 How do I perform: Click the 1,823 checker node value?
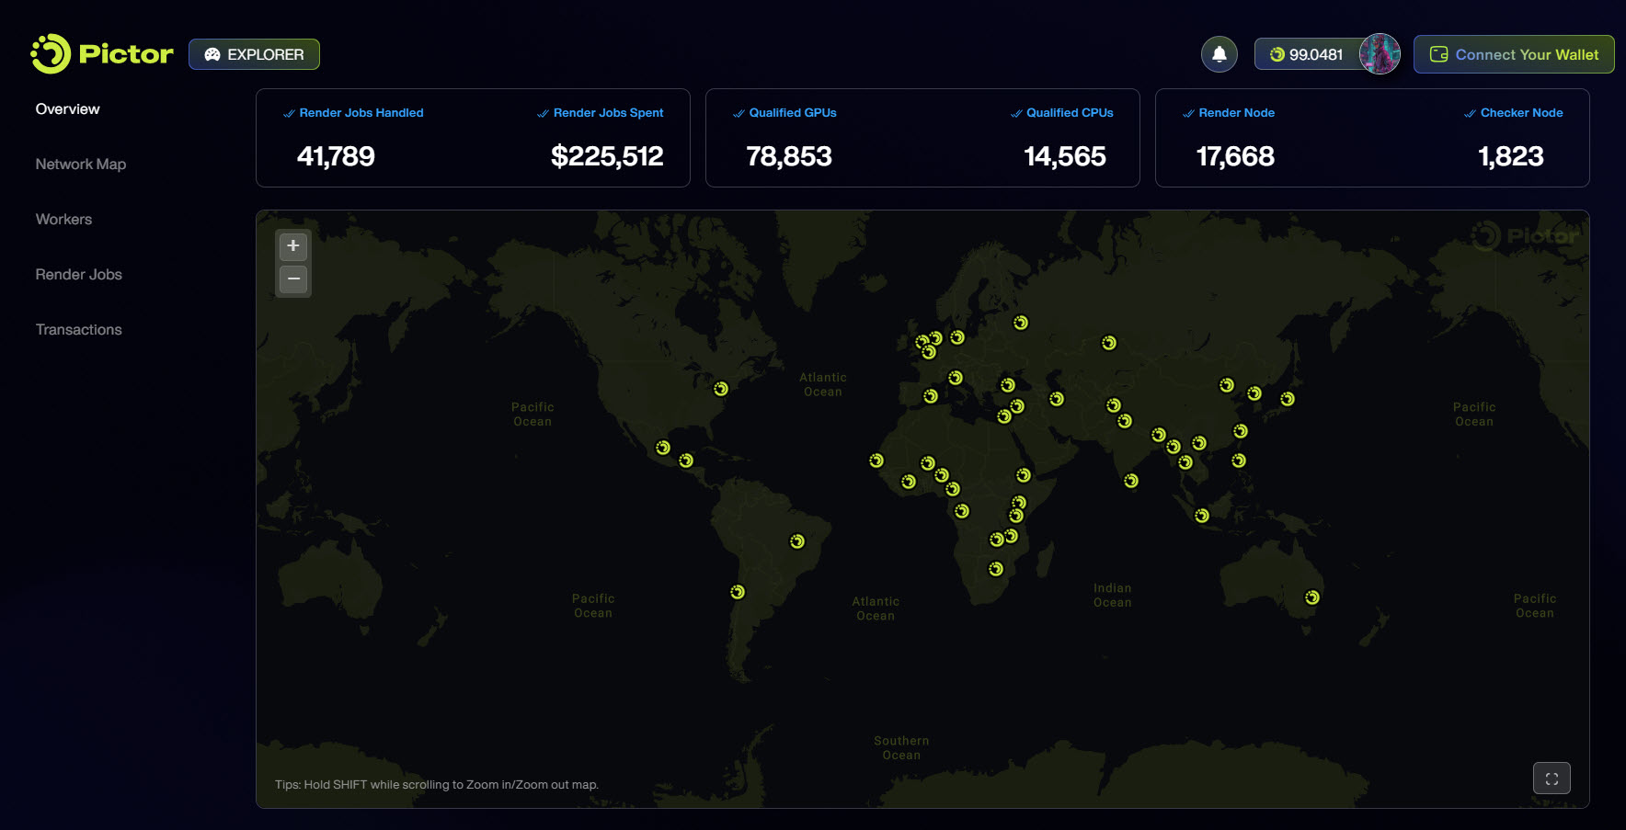(x=1511, y=156)
